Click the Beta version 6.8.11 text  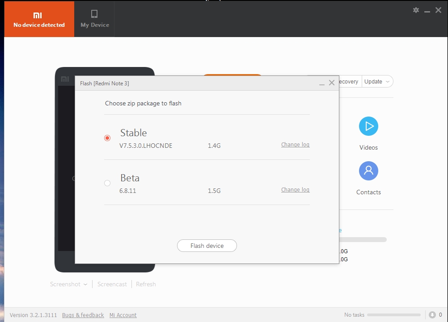(x=128, y=191)
